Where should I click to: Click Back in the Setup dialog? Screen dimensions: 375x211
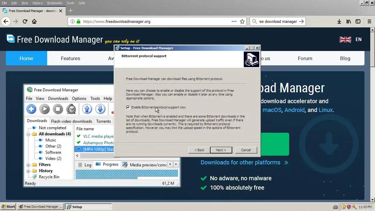(x=199, y=150)
